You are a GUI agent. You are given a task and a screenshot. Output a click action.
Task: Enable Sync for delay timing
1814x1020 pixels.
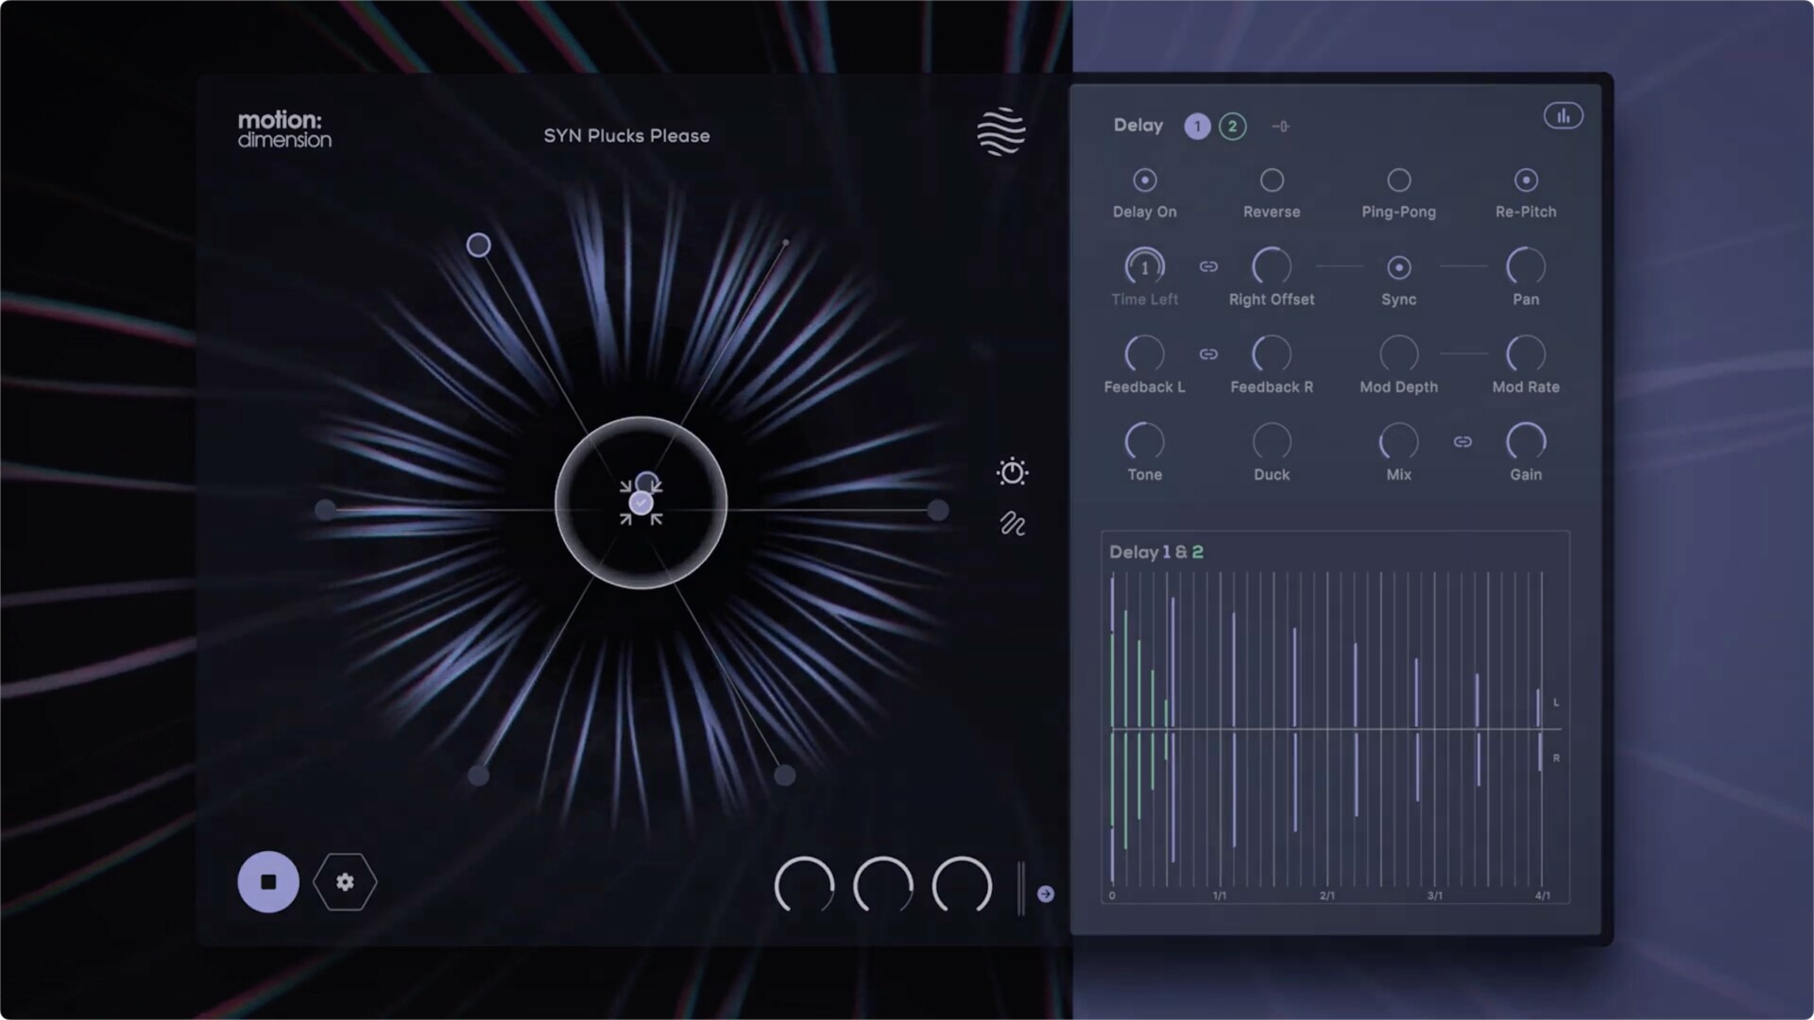pos(1398,266)
